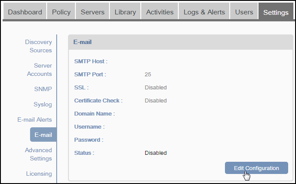Click the Status label
Viewport: 296px width, 184px height.
[x=84, y=153]
